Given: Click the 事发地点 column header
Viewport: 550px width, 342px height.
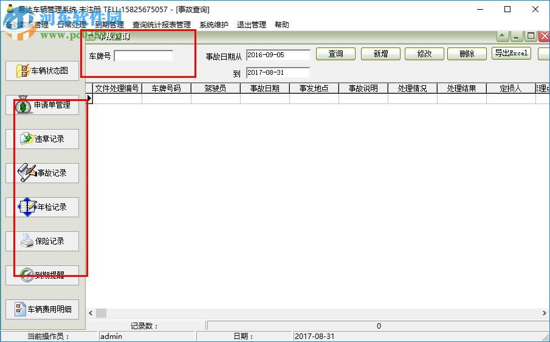Looking at the screenshot, I should pos(314,88).
